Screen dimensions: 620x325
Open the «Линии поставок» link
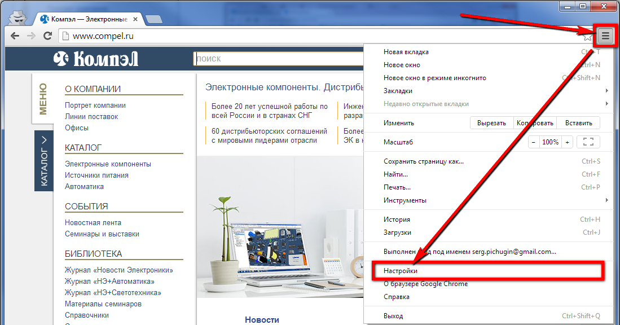coord(91,117)
